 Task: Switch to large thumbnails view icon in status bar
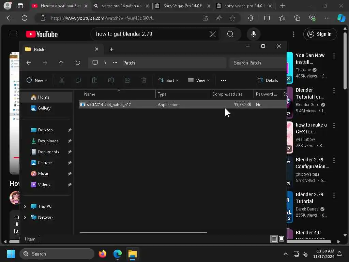[x=282, y=239]
